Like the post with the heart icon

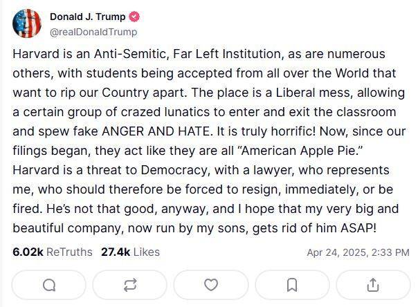[211, 284]
